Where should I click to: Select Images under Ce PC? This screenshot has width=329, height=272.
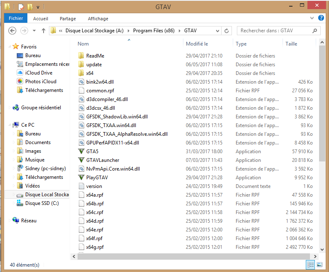[x=33, y=151]
